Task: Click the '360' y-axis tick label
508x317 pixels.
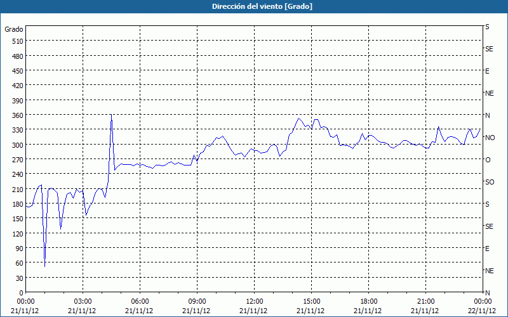Action: coord(18,115)
